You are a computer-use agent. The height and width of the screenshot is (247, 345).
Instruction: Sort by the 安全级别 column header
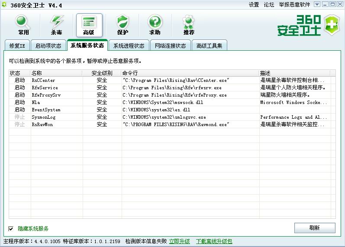[102, 73]
